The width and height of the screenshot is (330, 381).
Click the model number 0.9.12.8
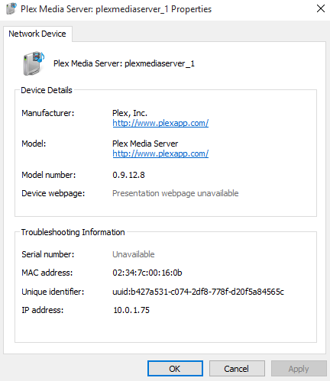tap(128, 175)
